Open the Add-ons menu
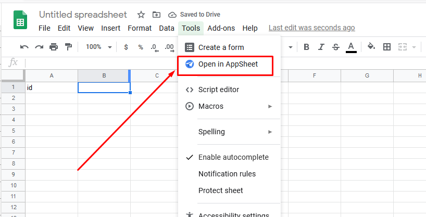The height and width of the screenshot is (217, 426). (x=221, y=28)
